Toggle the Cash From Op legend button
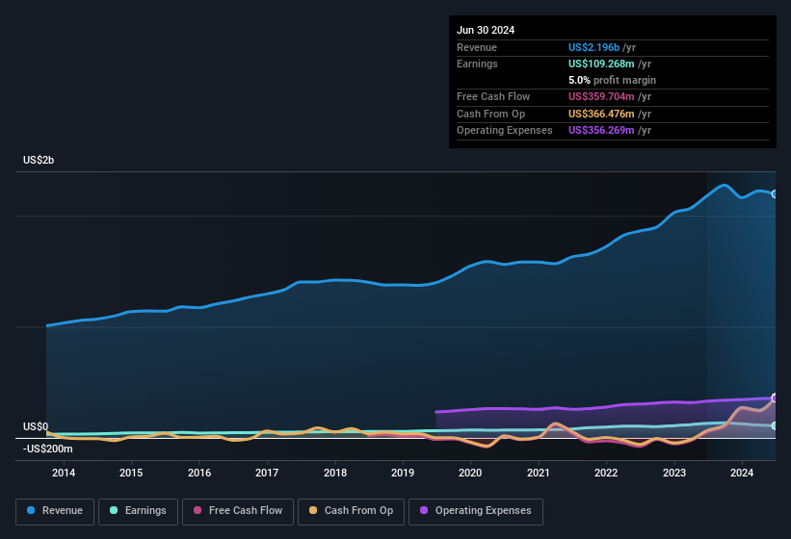The width and height of the screenshot is (791, 539). [x=351, y=511]
